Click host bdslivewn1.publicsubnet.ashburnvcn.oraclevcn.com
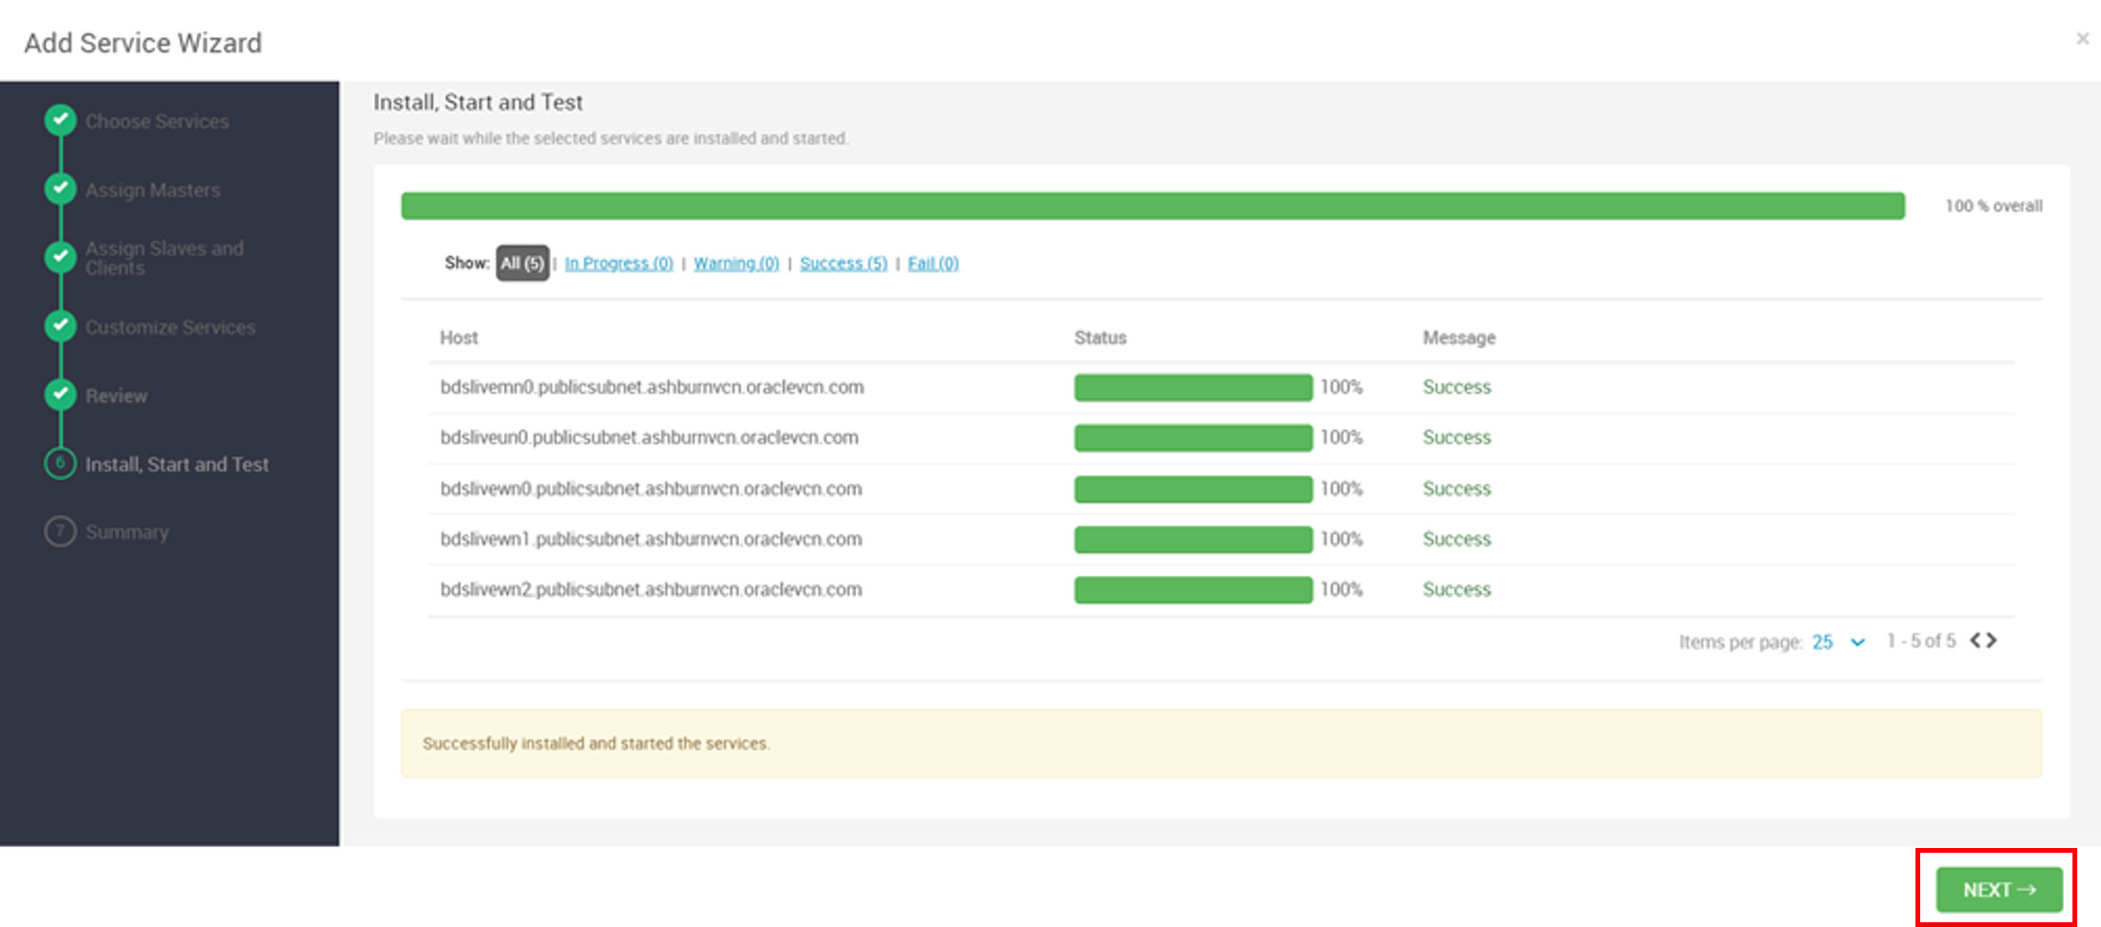2101x927 pixels. point(651,540)
